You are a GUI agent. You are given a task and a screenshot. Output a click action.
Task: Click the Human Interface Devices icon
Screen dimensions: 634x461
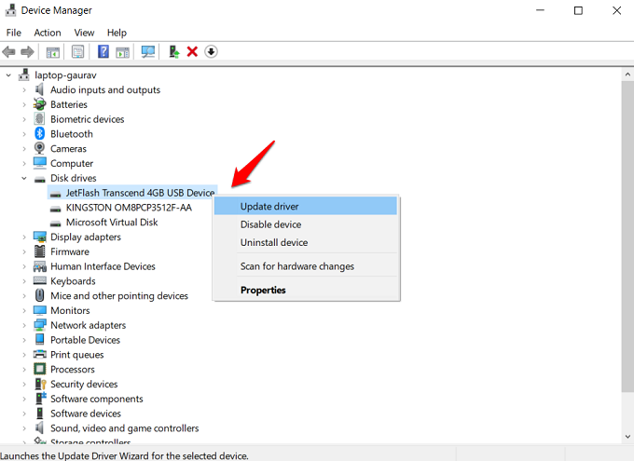pos(39,266)
